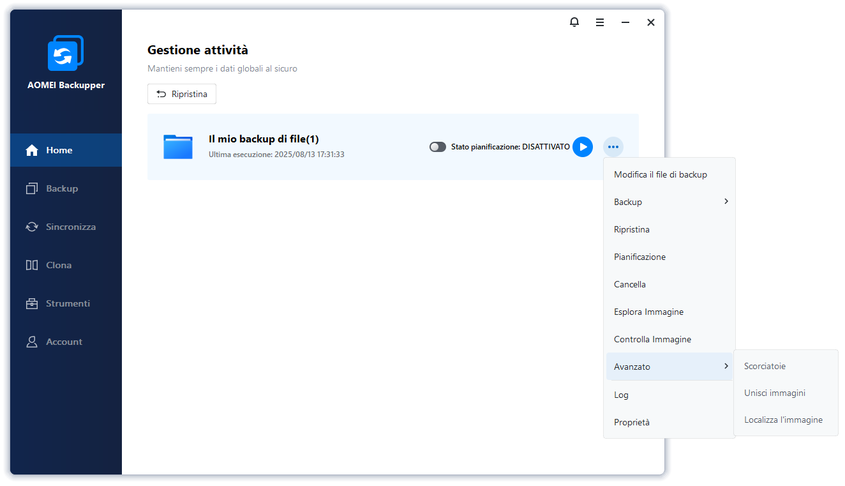This screenshot has width=845, height=486.
Task: Click the blue folder backup icon
Action: [178, 147]
